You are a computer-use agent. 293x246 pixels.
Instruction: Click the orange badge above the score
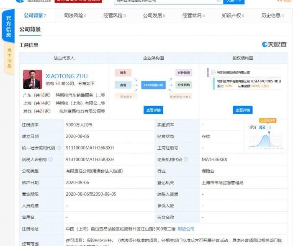tap(267, 120)
